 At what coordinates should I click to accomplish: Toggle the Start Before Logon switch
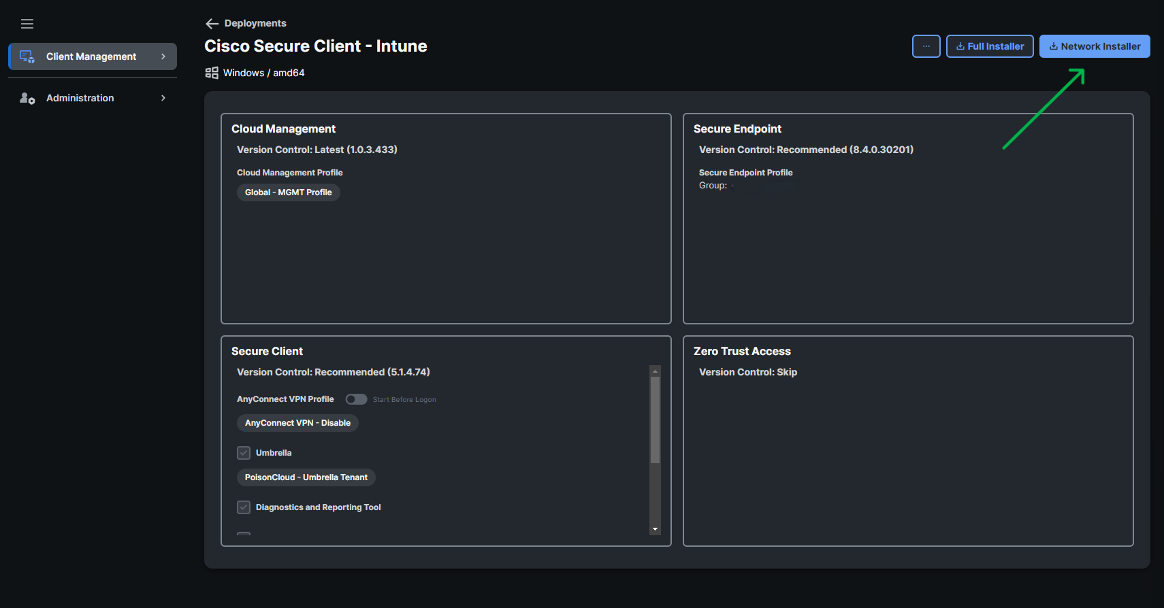[356, 399]
